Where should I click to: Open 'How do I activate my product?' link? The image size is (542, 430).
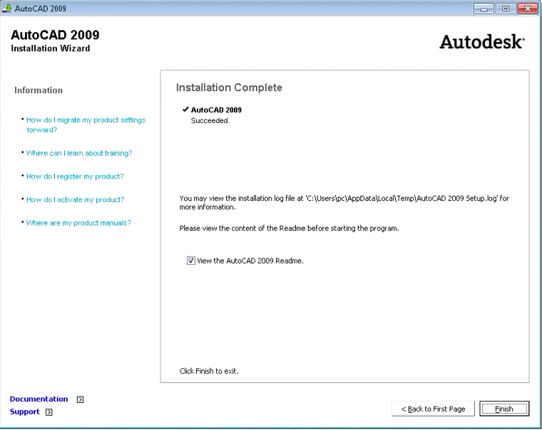tap(75, 199)
